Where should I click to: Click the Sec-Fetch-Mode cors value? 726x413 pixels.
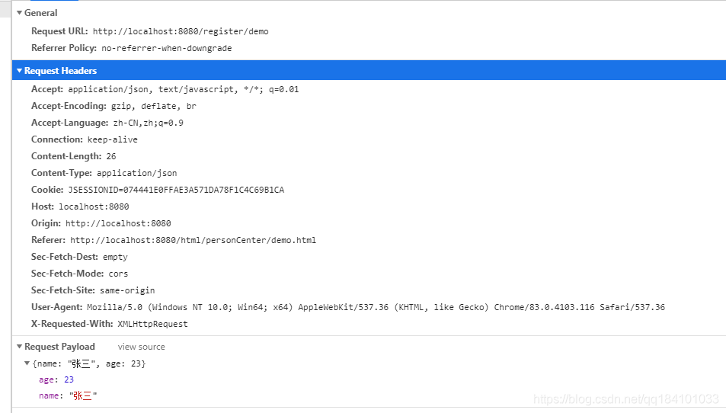tap(118, 274)
